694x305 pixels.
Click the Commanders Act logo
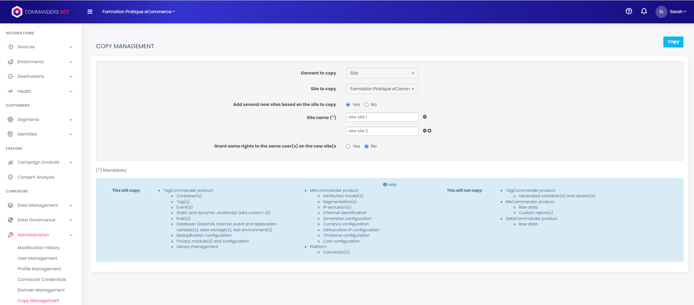[40, 12]
